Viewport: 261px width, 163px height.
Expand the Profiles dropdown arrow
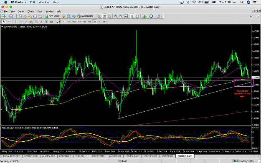(x=14, y=16)
